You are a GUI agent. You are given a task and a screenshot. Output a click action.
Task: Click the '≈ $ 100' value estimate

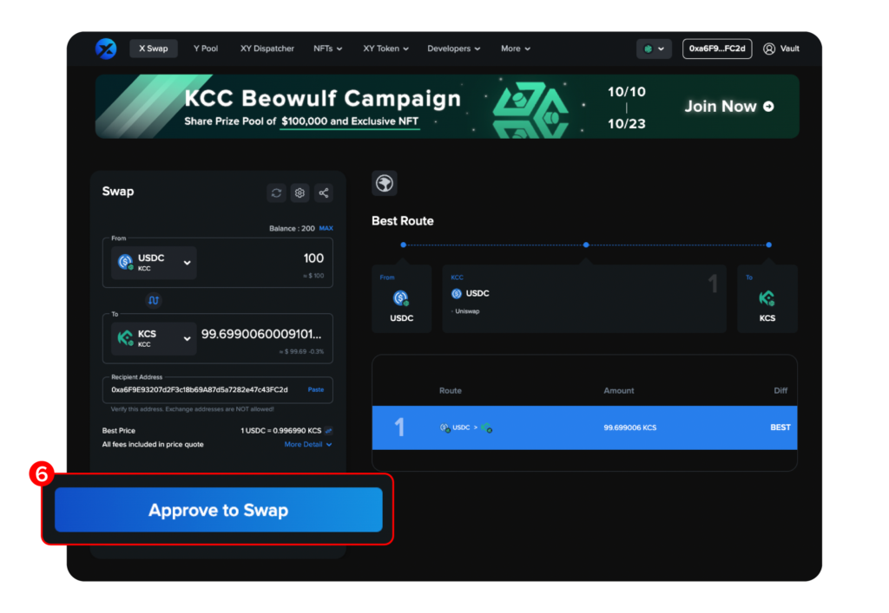pos(313,276)
